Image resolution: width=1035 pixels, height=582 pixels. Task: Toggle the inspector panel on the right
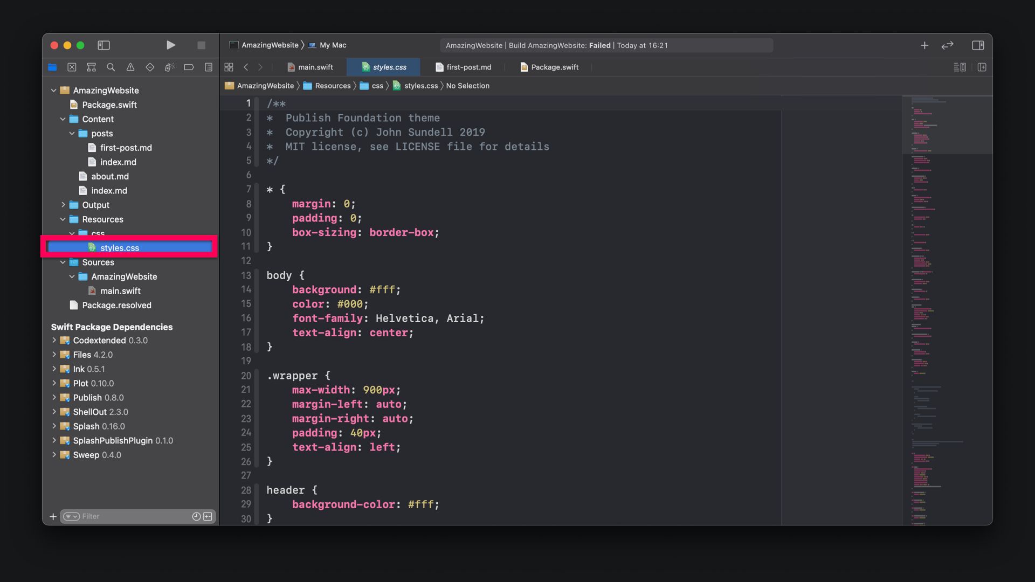[978, 45]
